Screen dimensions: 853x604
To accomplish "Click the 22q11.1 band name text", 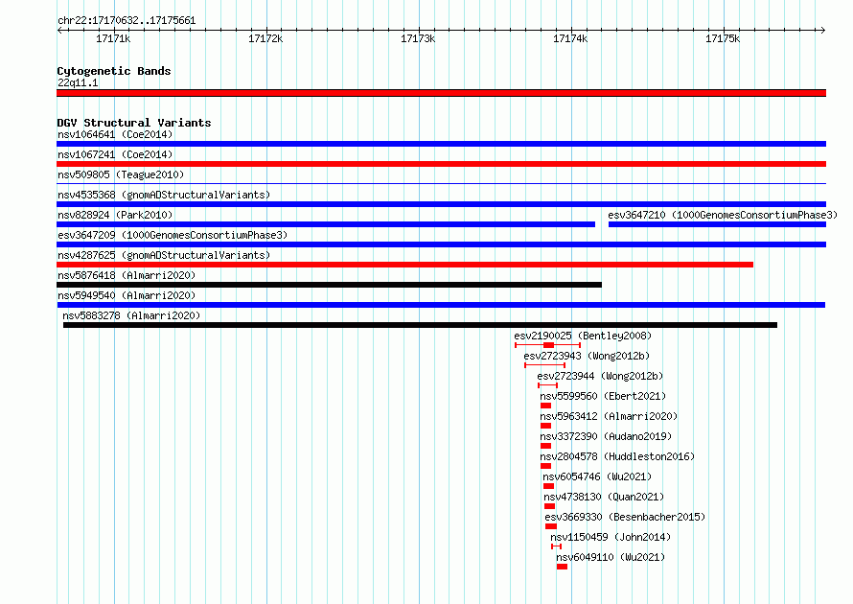I will pos(78,82).
